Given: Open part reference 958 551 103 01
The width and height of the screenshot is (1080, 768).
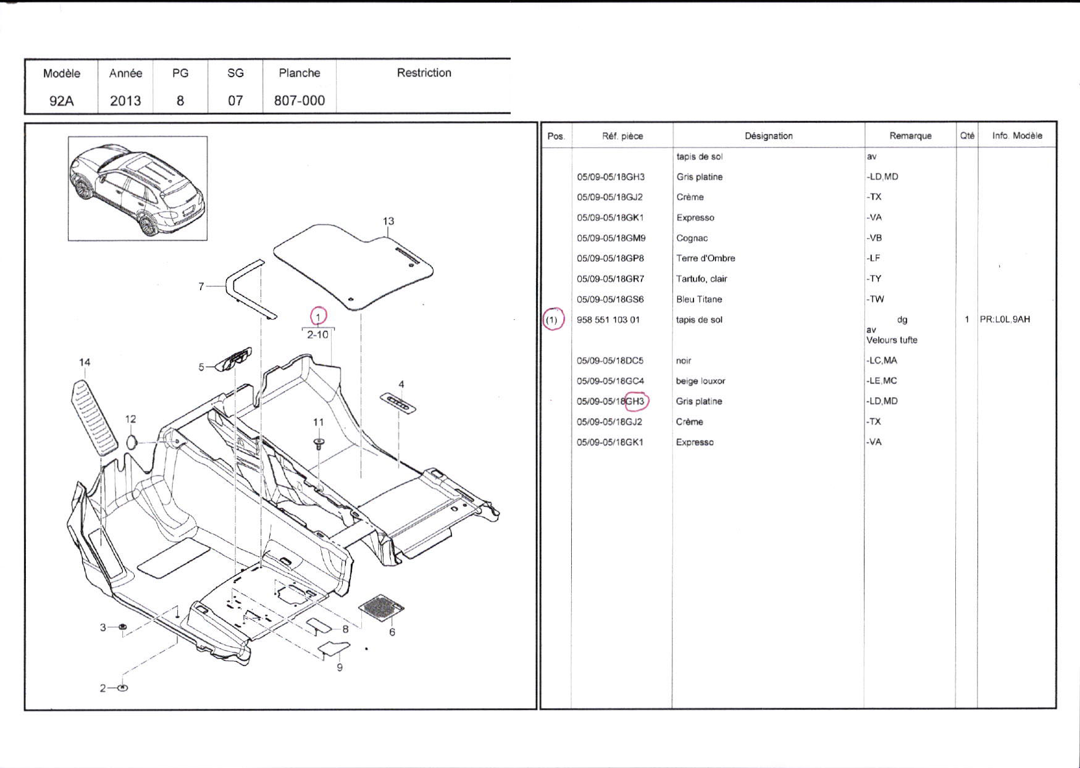Looking at the screenshot, I should (x=608, y=320).
